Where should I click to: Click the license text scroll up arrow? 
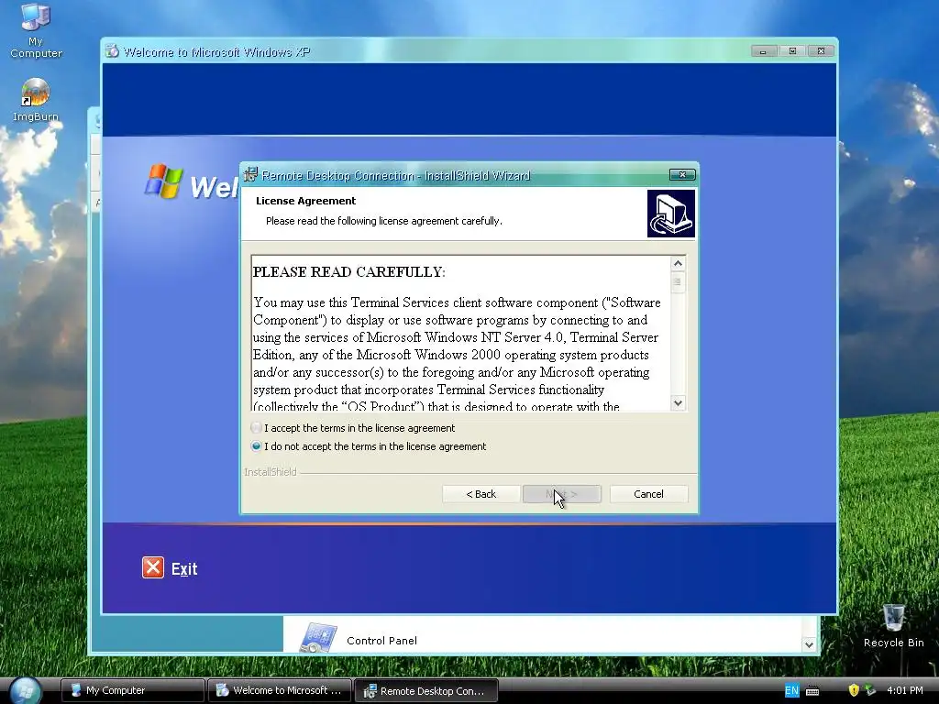[x=678, y=263]
